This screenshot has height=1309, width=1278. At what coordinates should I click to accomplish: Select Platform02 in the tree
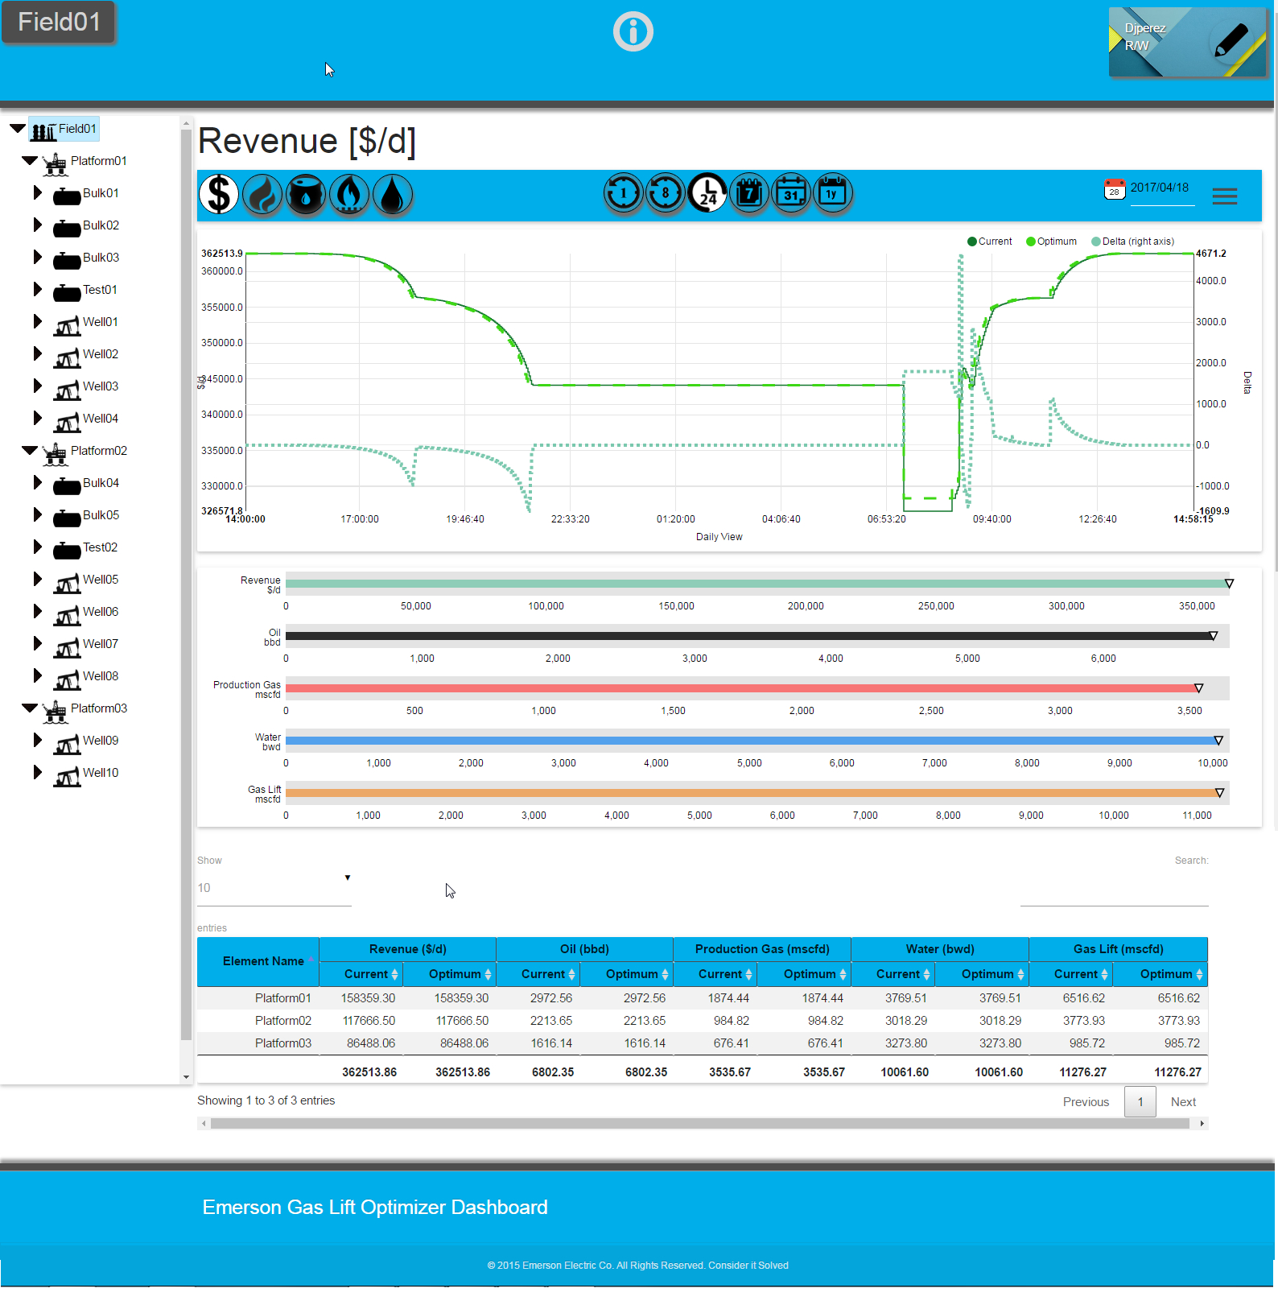(98, 451)
